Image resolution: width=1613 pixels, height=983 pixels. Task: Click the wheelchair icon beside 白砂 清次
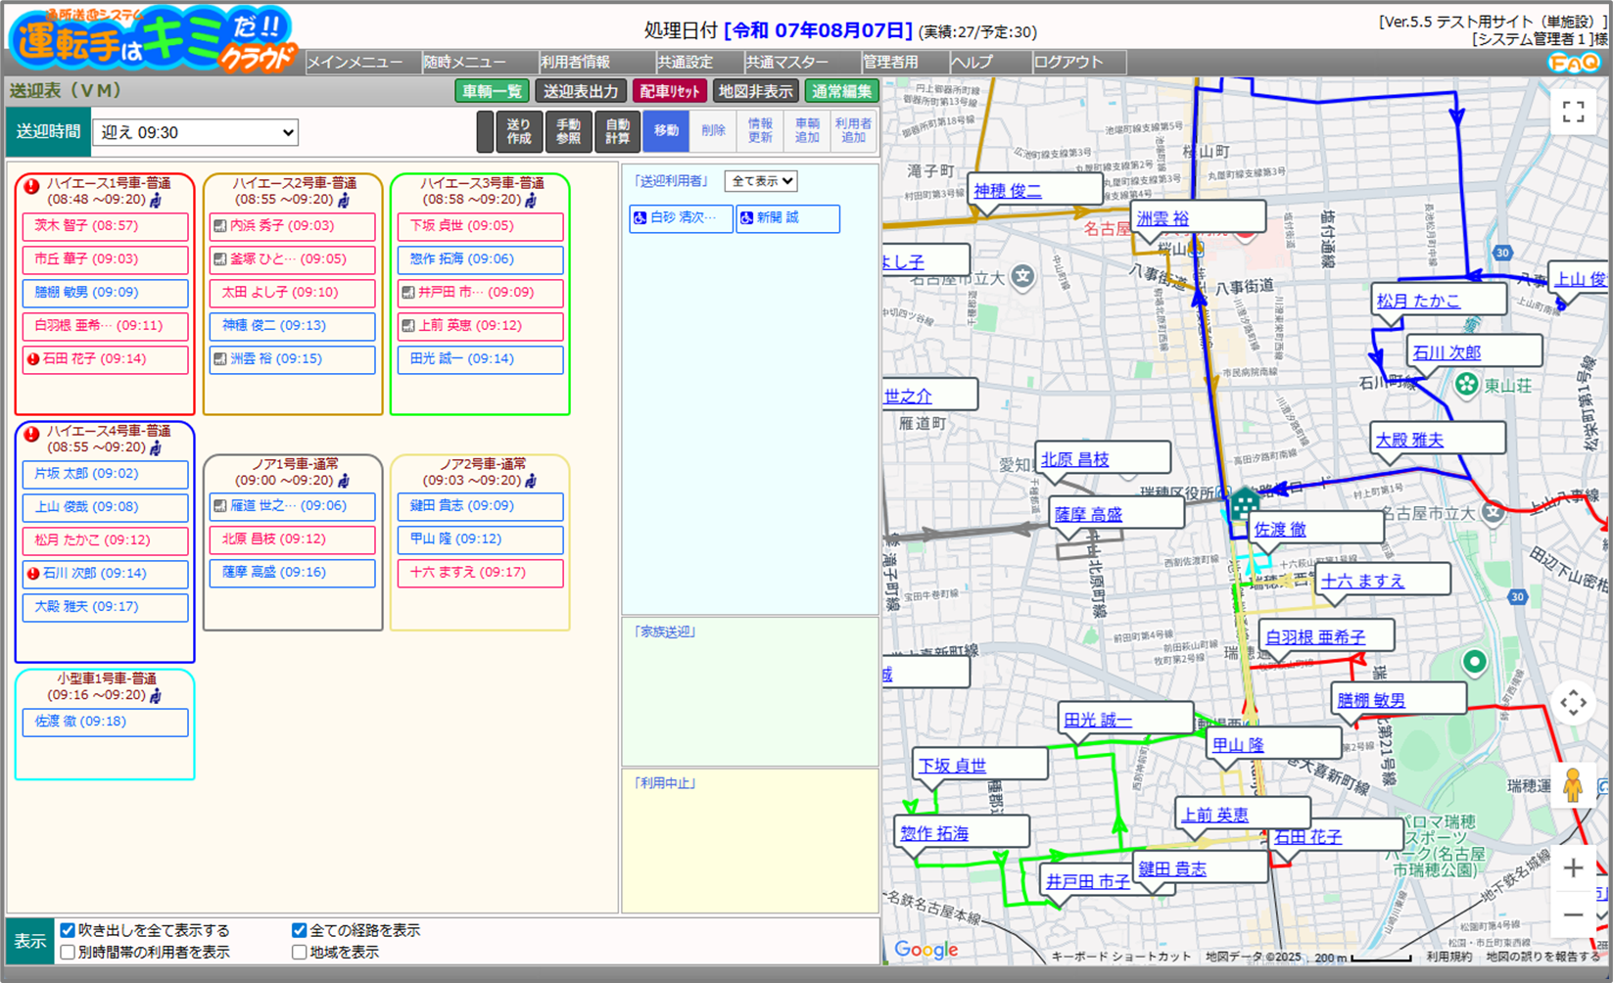(x=640, y=218)
